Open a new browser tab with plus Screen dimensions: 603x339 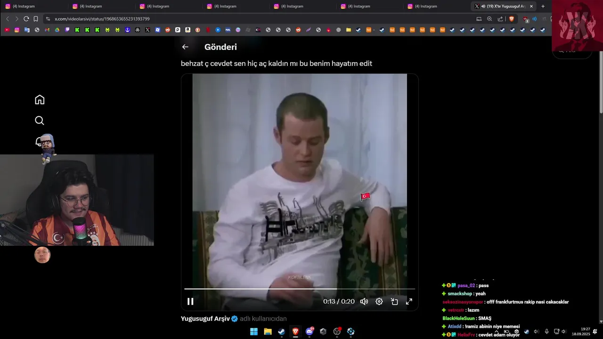coord(543,6)
